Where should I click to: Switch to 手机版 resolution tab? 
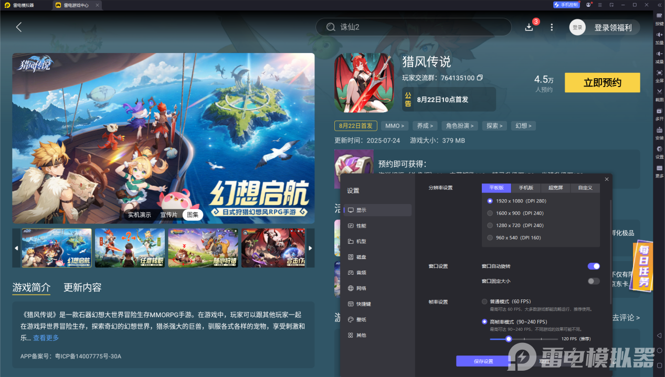pos(526,188)
